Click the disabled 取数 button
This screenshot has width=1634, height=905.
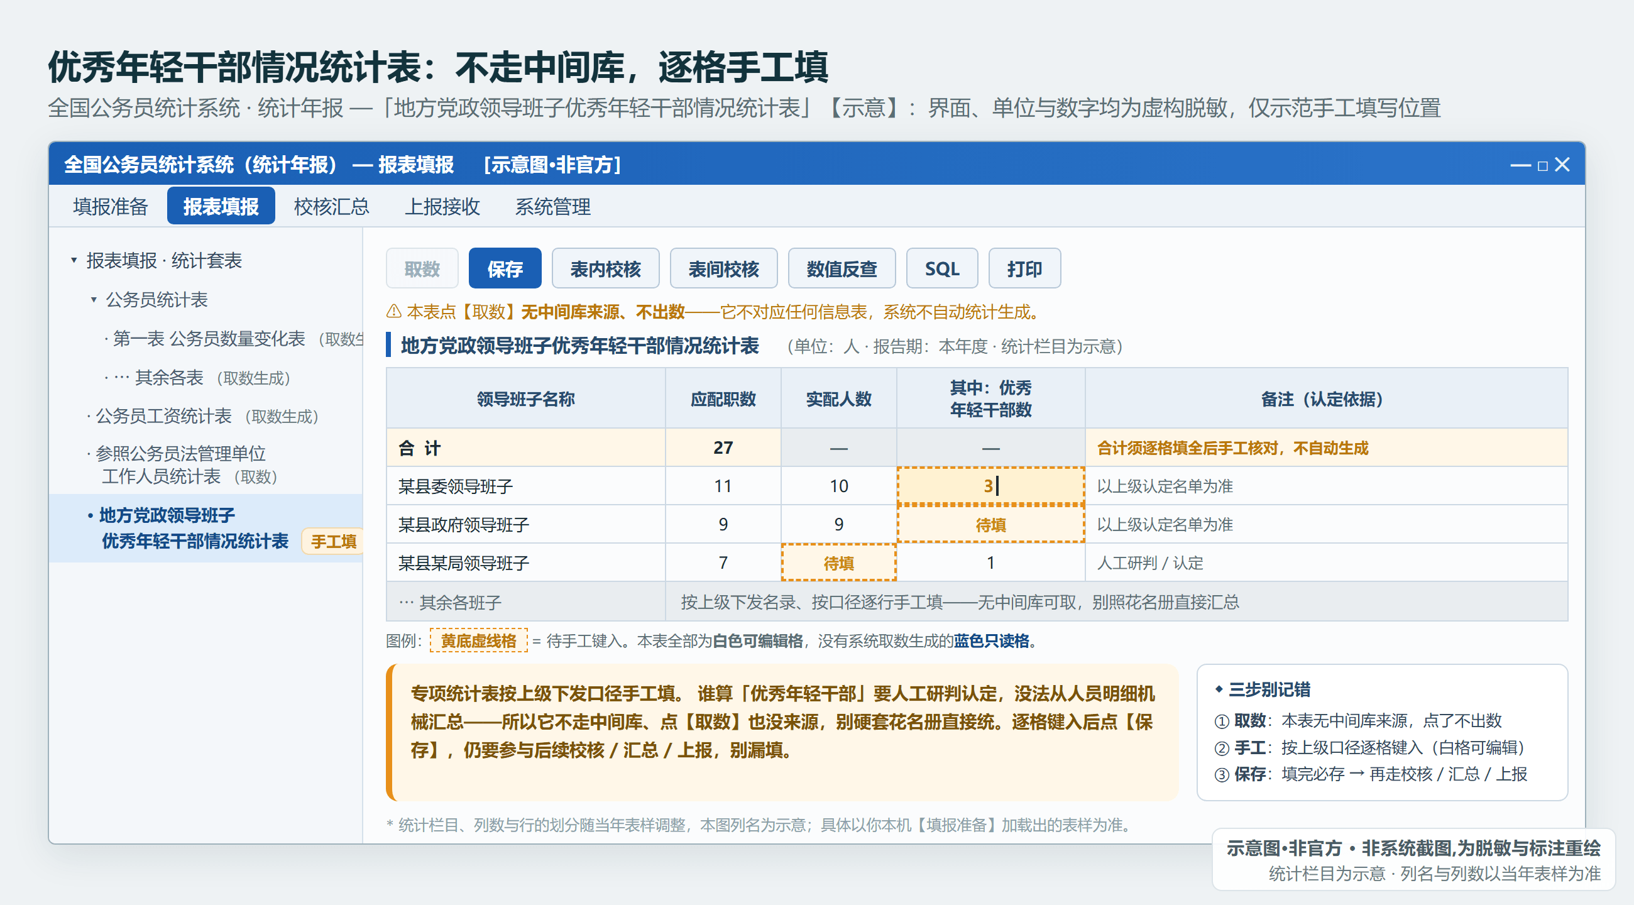422,268
